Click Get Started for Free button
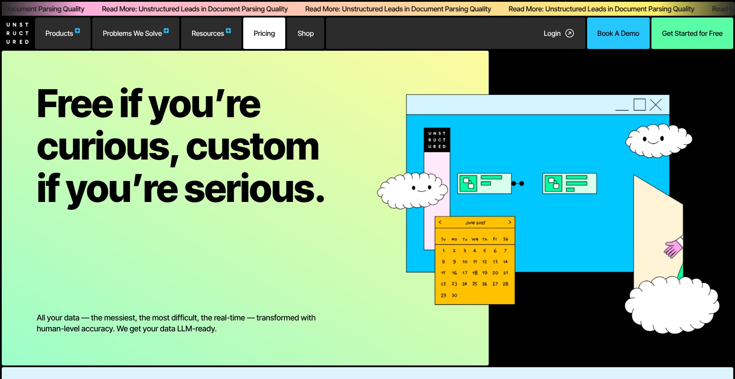 692,33
